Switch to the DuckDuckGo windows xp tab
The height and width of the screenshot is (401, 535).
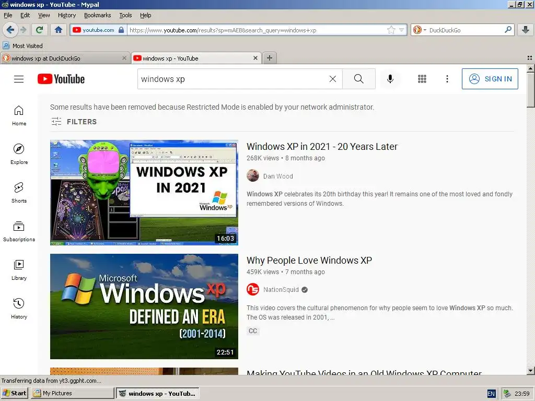pyautogui.click(x=62, y=58)
